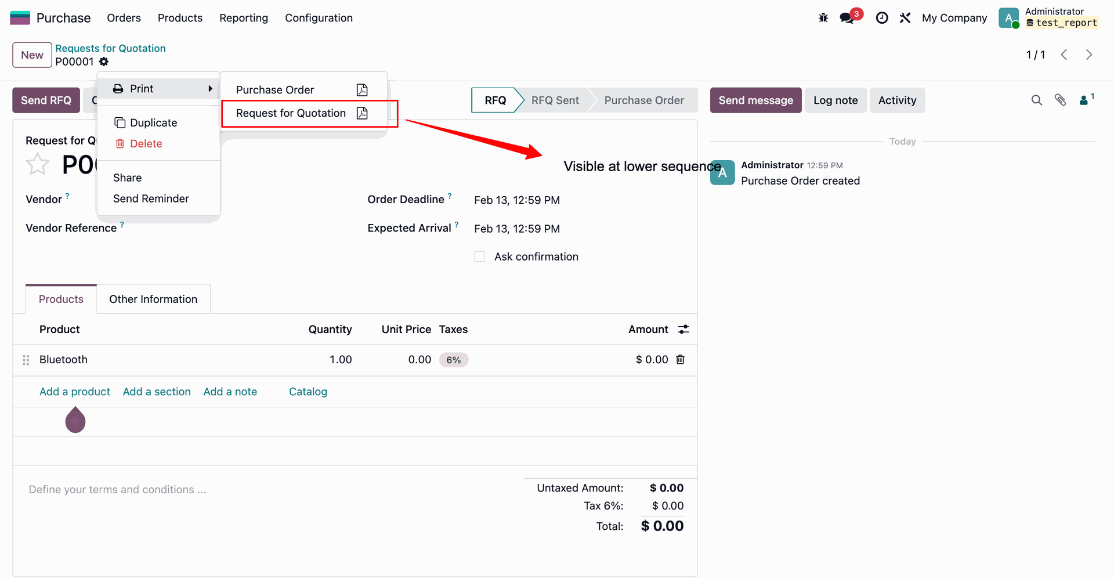Click the attachments paperclip icon

(1060, 100)
